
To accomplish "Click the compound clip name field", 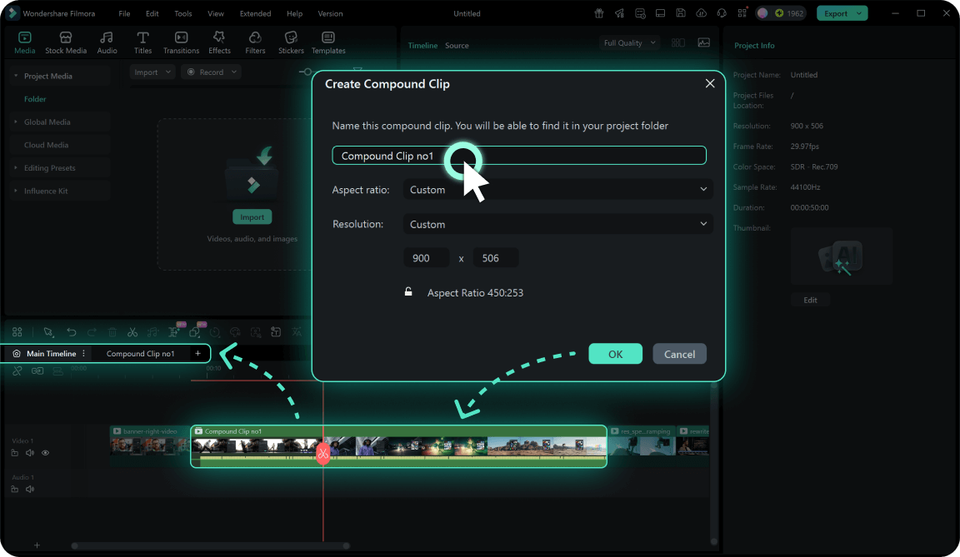I will point(519,156).
